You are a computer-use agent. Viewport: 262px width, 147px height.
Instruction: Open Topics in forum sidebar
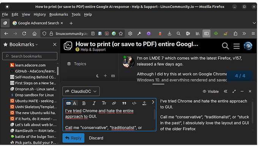click(77, 64)
